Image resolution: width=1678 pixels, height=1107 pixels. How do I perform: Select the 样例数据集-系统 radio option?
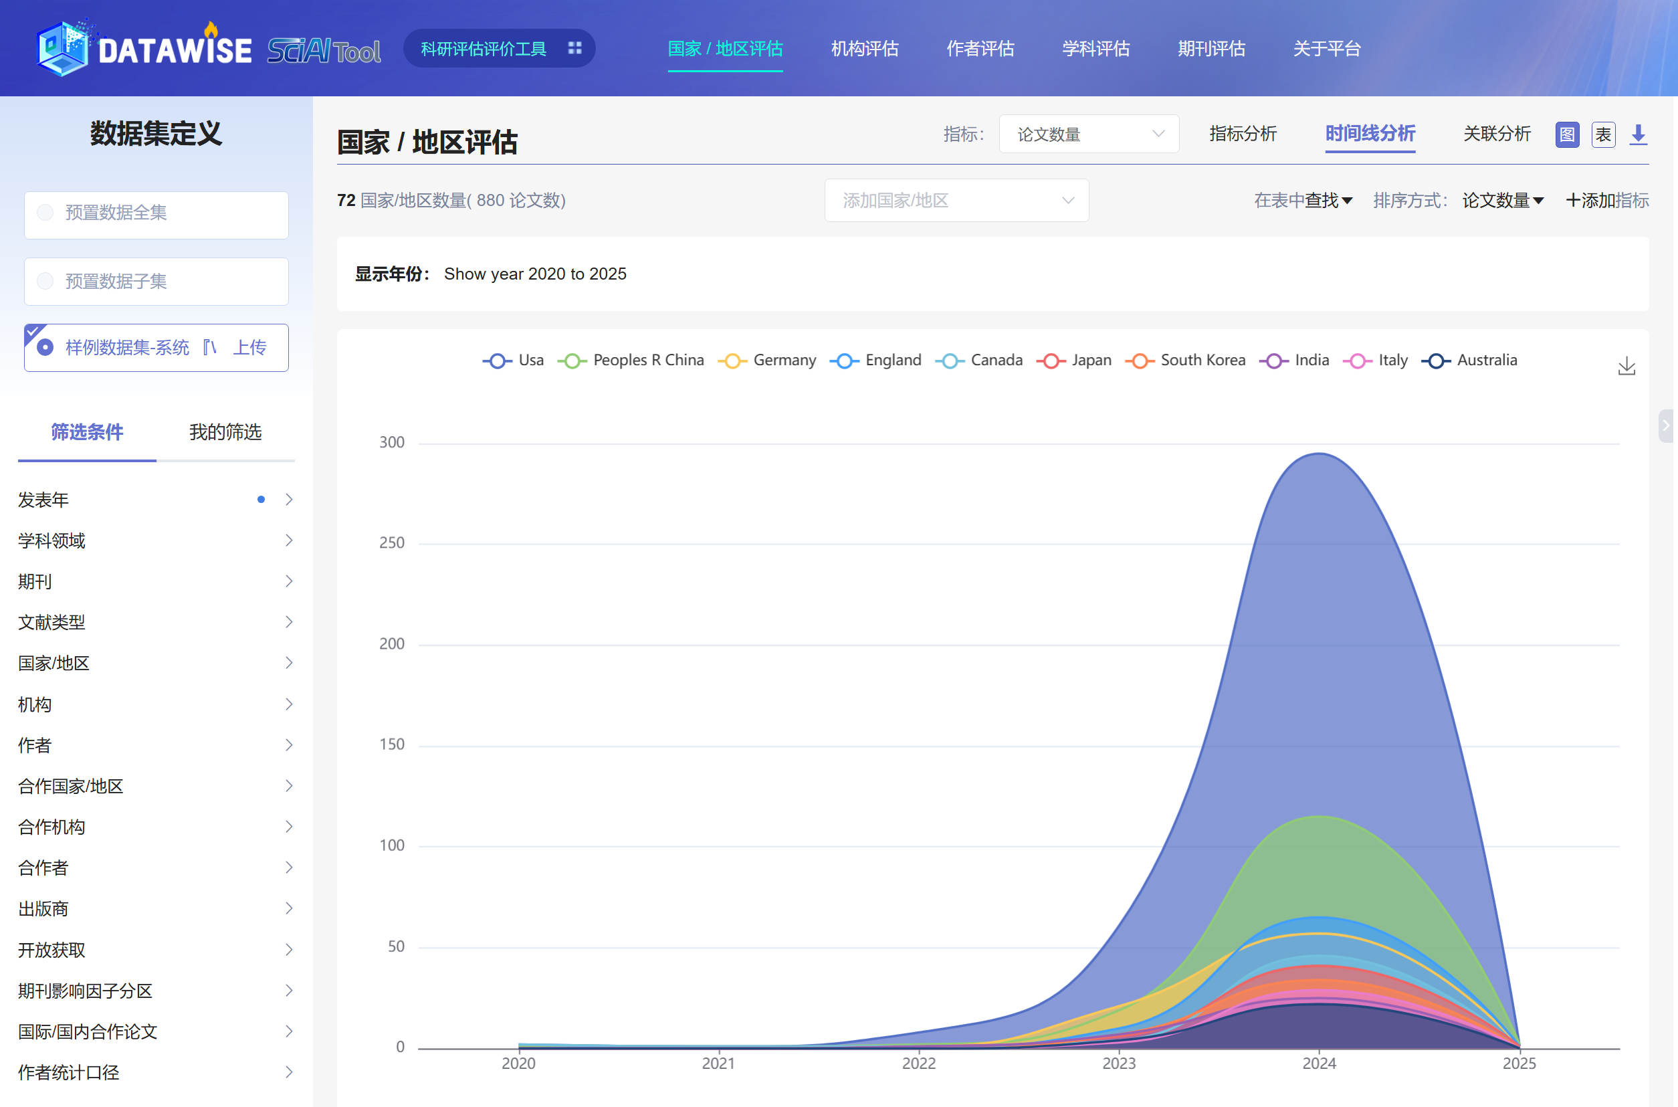(x=46, y=347)
